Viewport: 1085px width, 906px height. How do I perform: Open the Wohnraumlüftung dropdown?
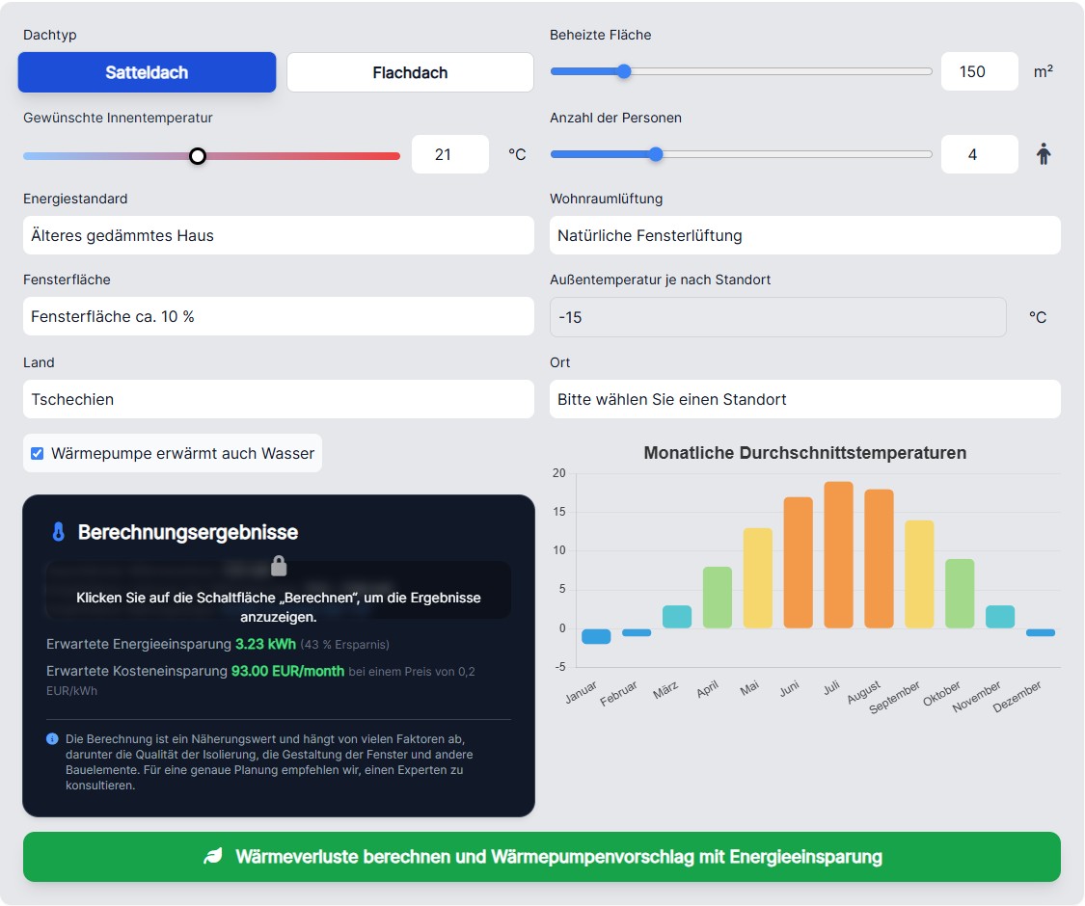pos(804,235)
